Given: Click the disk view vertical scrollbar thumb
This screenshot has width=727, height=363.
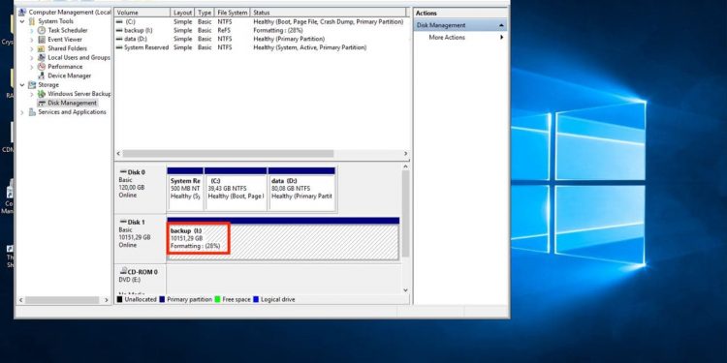Looking at the screenshot, I should click(x=406, y=214).
